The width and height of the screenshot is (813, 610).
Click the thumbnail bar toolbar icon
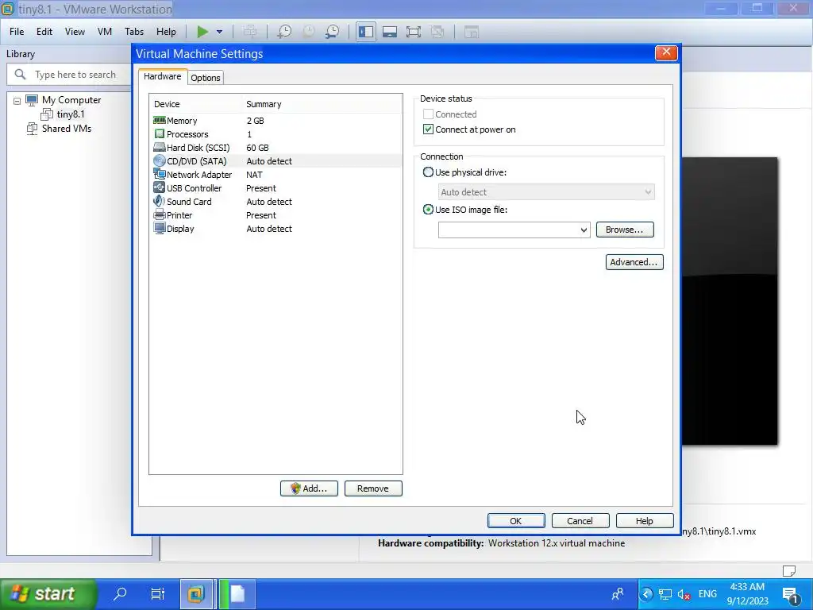[x=389, y=32]
